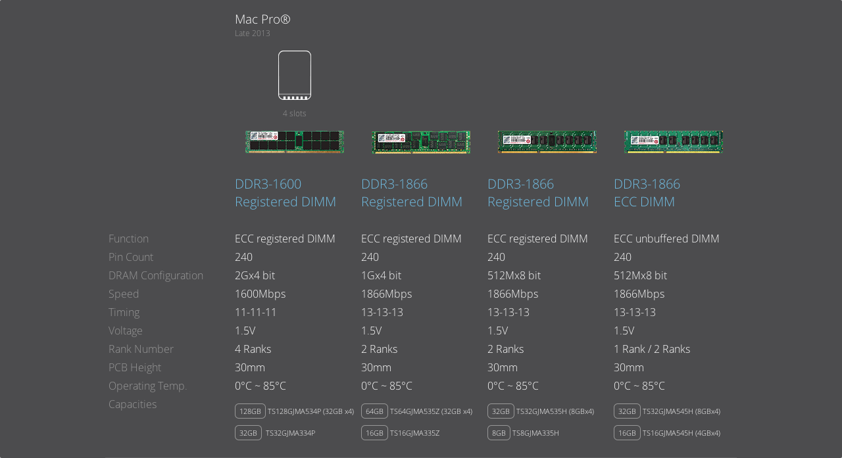Click the Speed row label
842x458 pixels.
tap(124, 294)
